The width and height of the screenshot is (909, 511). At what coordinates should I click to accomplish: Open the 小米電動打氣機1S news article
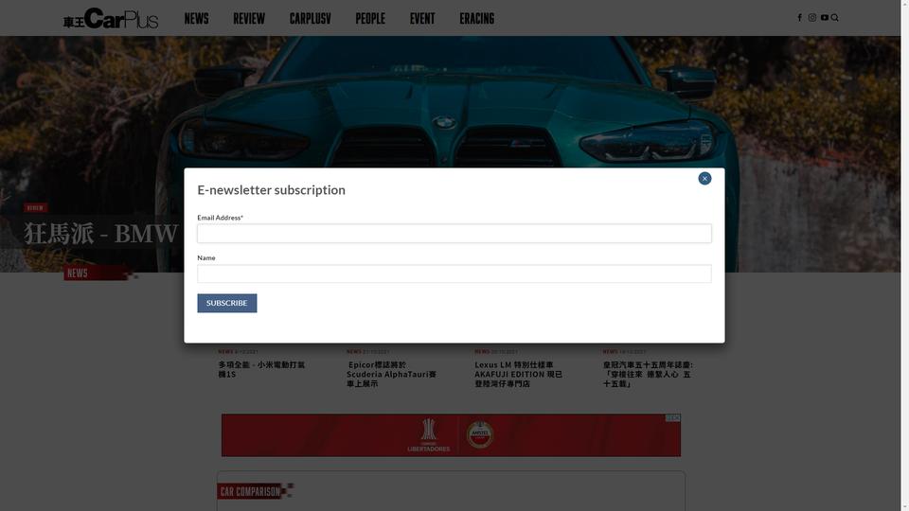(x=261, y=369)
